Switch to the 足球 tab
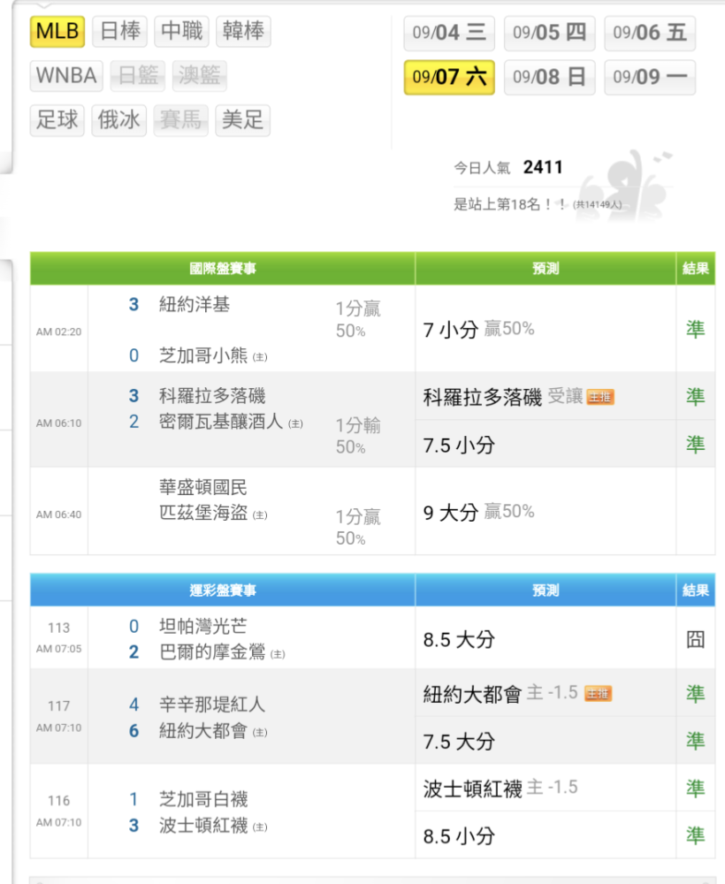This screenshot has width=725, height=884. 57,120
